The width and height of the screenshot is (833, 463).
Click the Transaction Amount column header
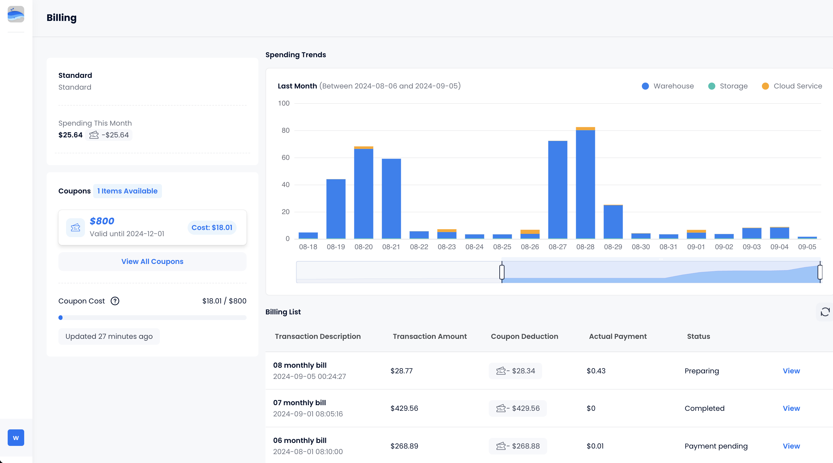click(429, 336)
